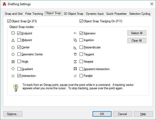Viewport: 156px width, 120px height.
Task: Go to the Selection Cycling tab
Action: (140, 14)
